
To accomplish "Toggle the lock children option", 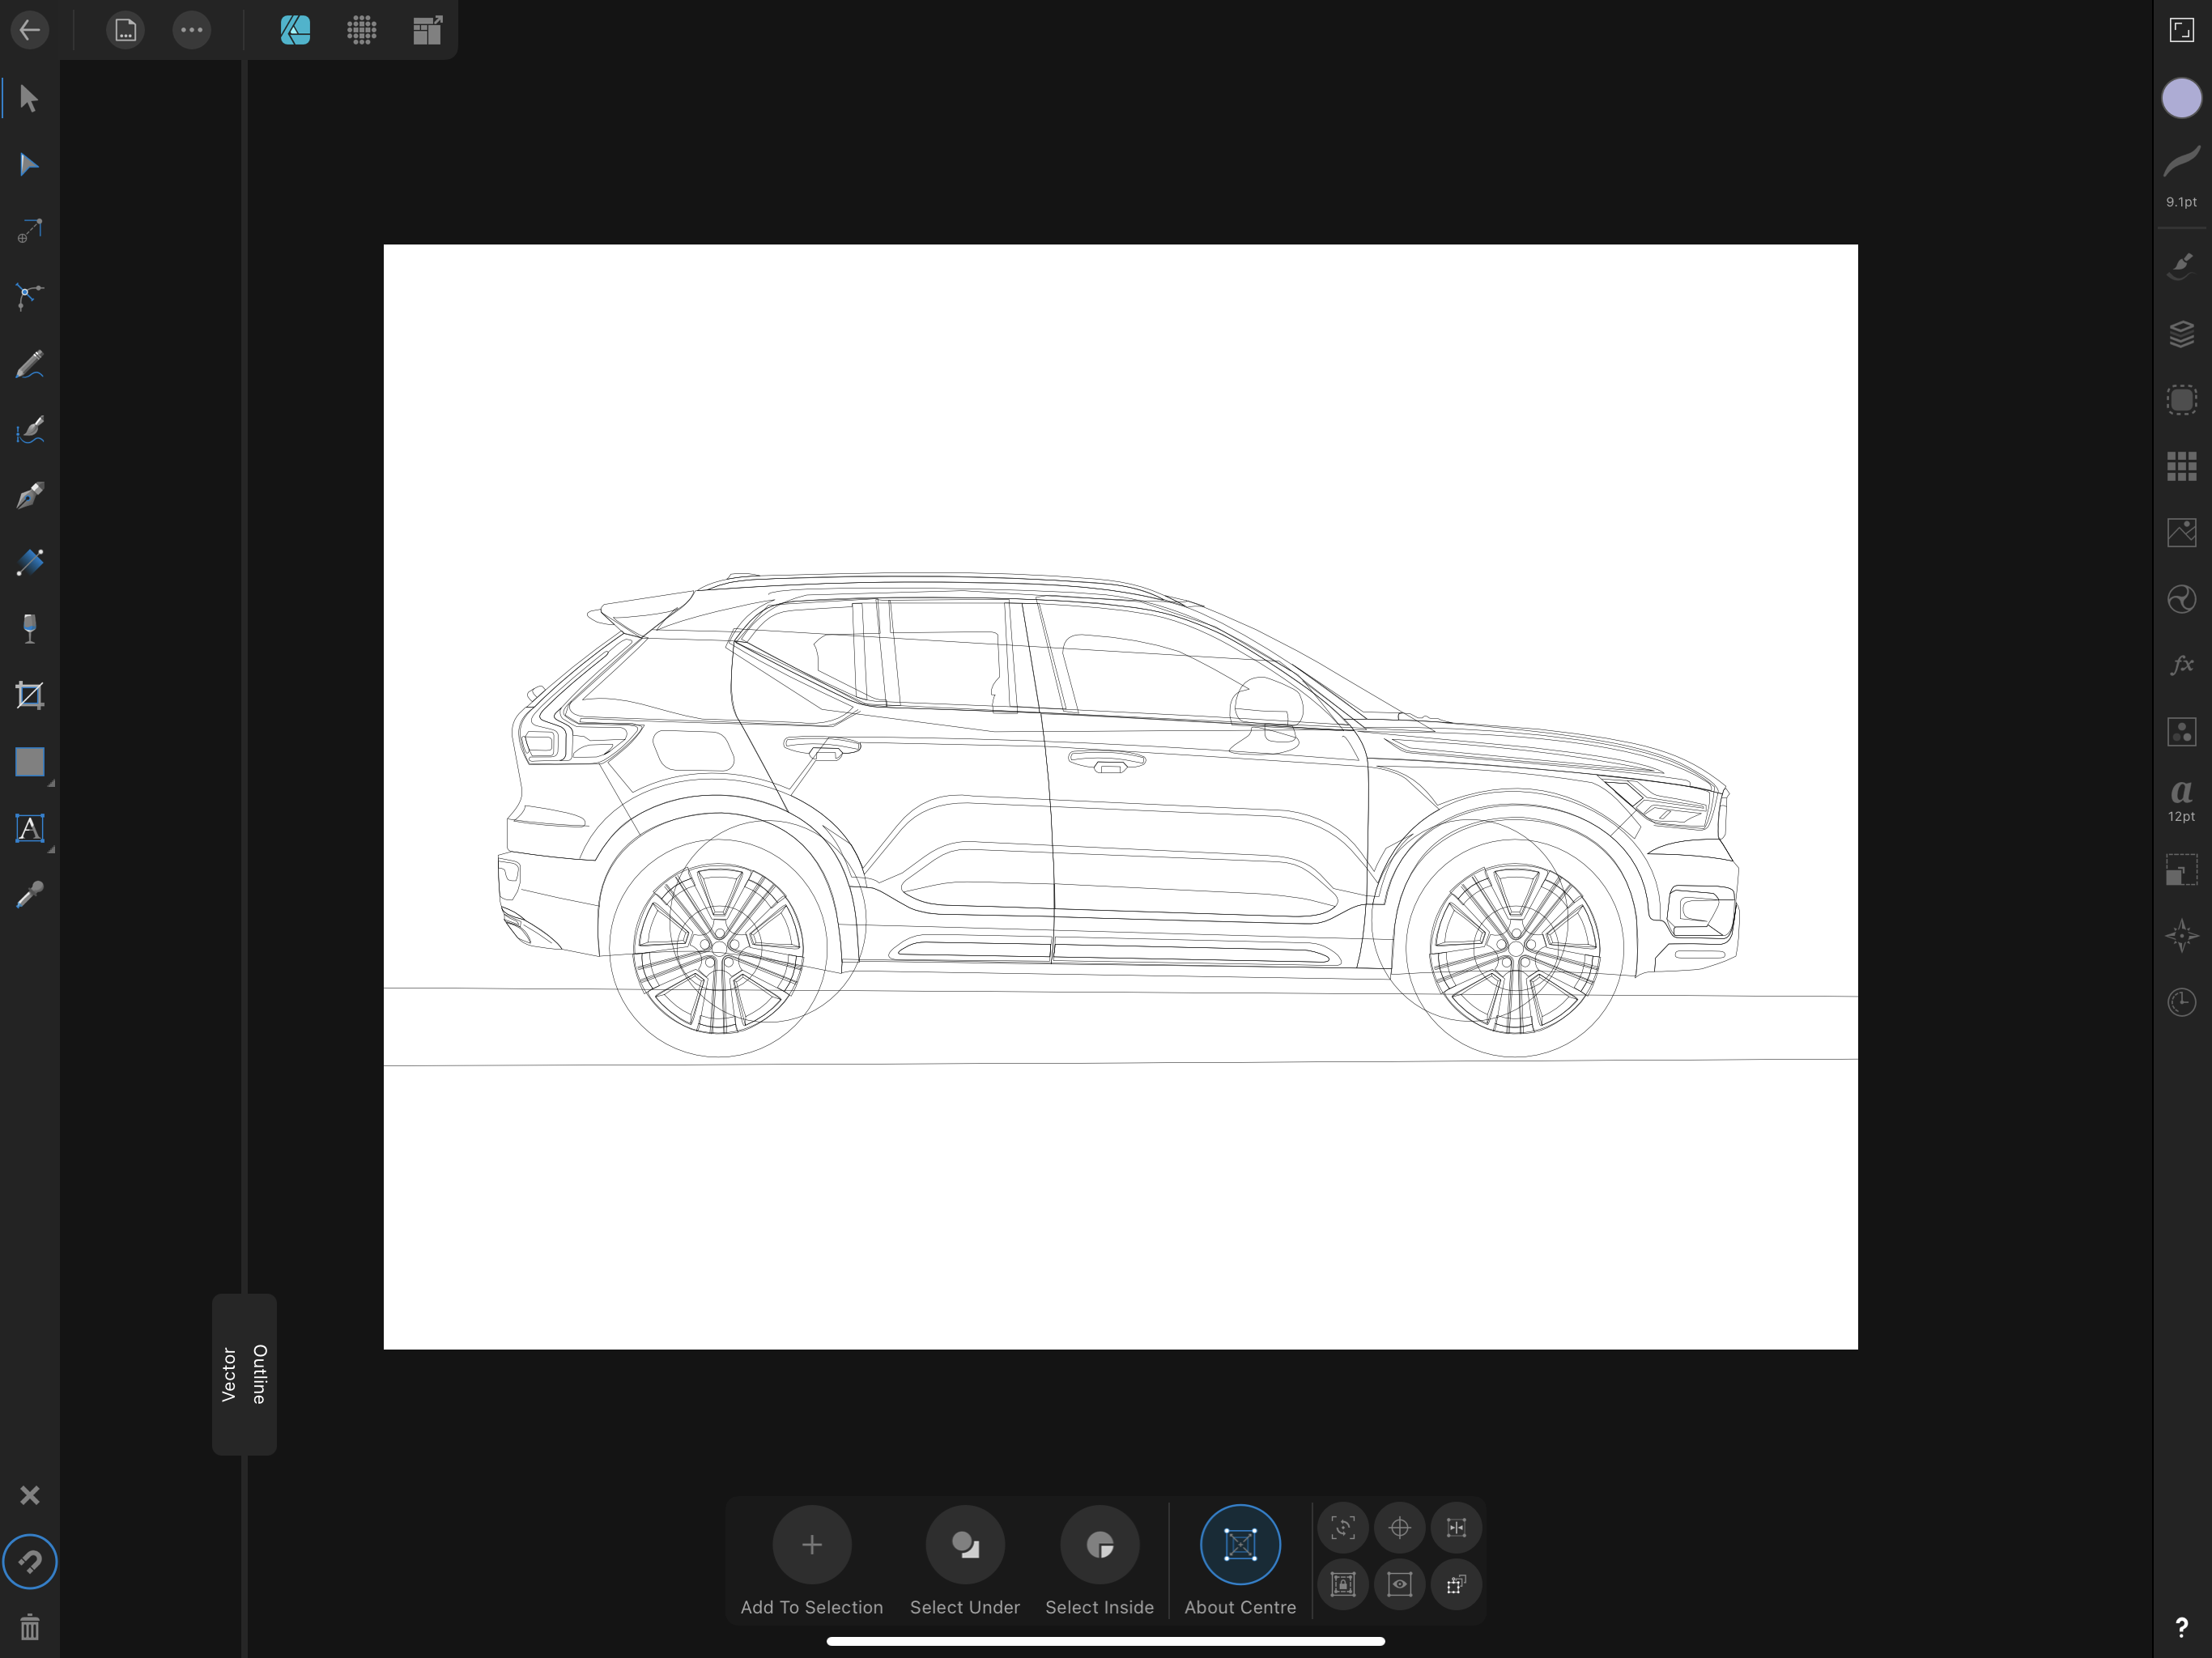I will 1343,1584.
